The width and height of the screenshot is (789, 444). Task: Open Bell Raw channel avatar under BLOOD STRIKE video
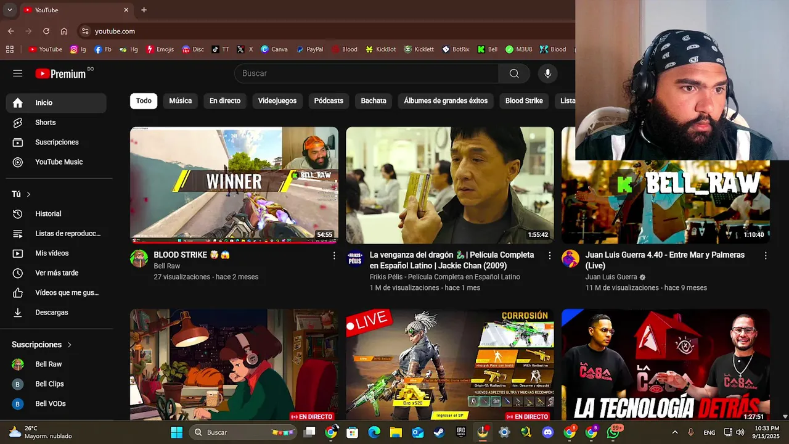[139, 258]
